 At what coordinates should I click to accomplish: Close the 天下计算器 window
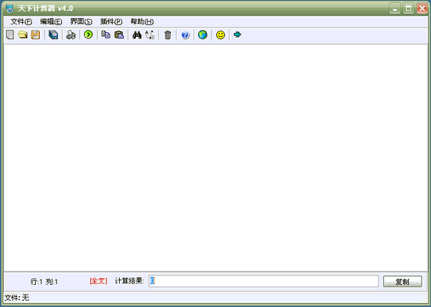422,9
